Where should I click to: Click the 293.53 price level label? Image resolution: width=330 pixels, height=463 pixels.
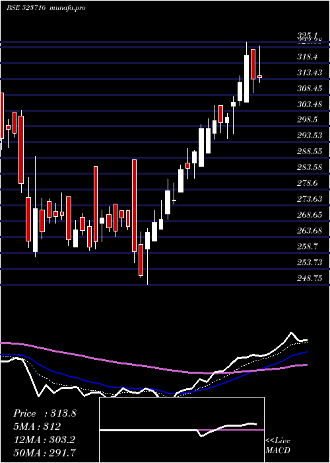pos(310,136)
